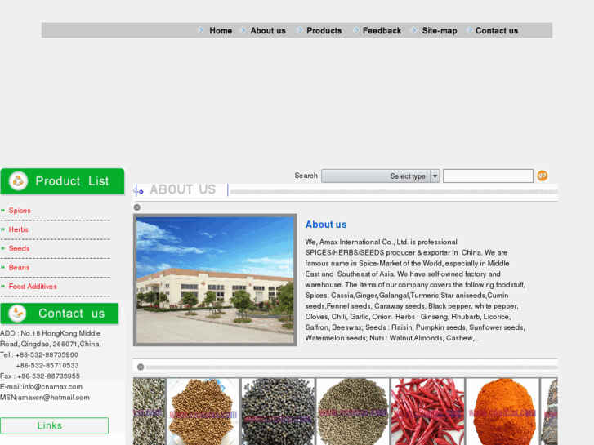The width and height of the screenshot is (594, 445).
Task: Click the arrow icon beside Home
Action: tap(201, 30)
